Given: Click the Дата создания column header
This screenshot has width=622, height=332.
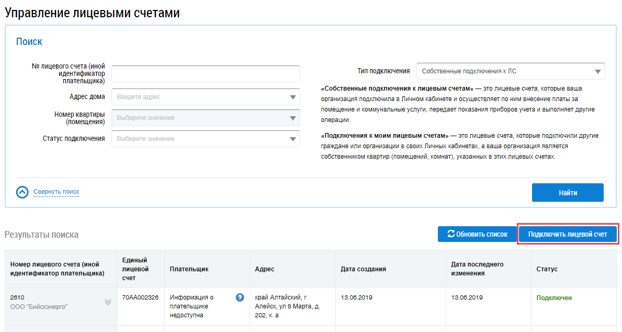Looking at the screenshot, I should point(363,269).
